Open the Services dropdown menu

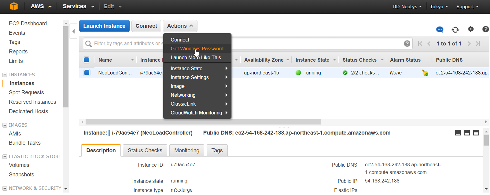pyautogui.click(x=78, y=6)
